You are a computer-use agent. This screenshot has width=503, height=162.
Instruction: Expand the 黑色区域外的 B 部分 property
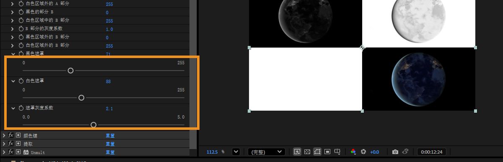tap(13, 37)
